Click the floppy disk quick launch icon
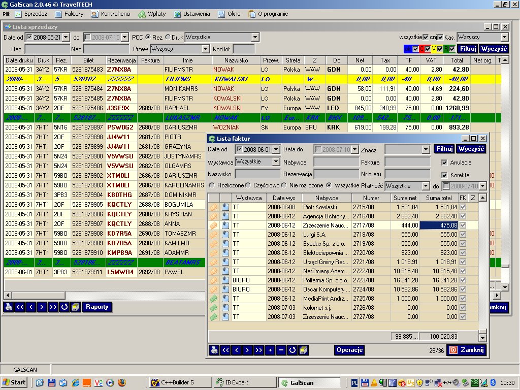 pyautogui.click(x=51, y=382)
